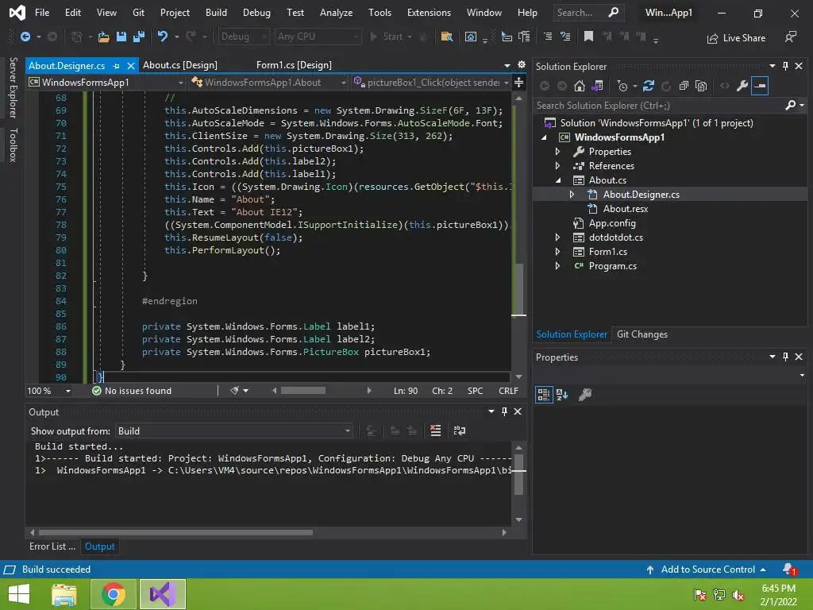813x610 pixels.
Task: Expand the Form1.cs tree node
Action: [x=557, y=252]
